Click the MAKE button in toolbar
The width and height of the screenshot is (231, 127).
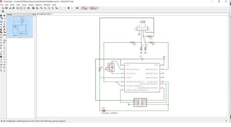[84, 8]
